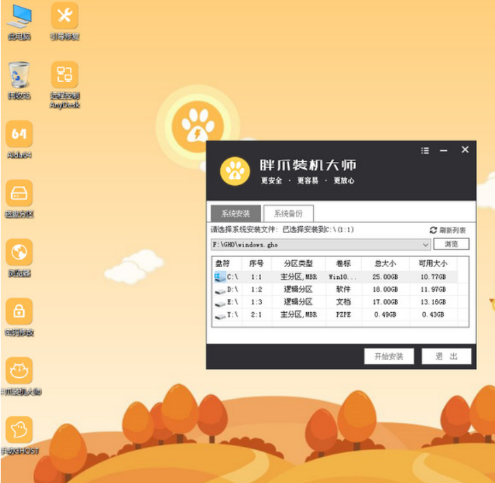Click the drive icon in E:\ row
The height and width of the screenshot is (483, 495).
pos(220,303)
